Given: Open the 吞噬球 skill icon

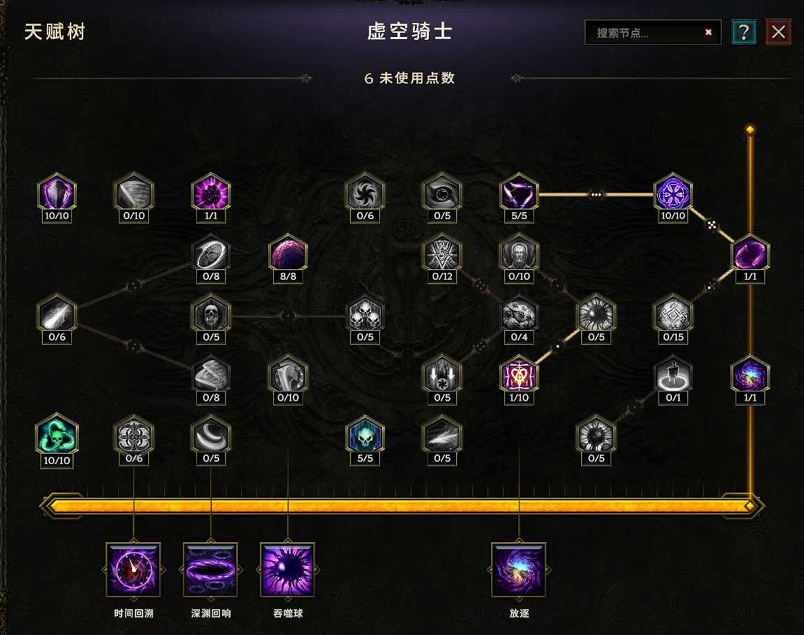Looking at the screenshot, I should pos(288,570).
